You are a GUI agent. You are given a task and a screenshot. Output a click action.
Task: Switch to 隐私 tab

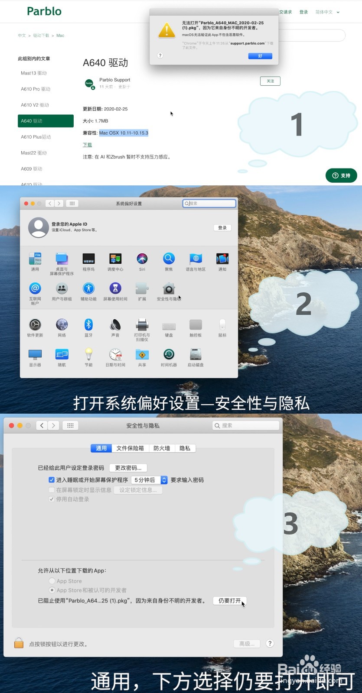(185, 448)
